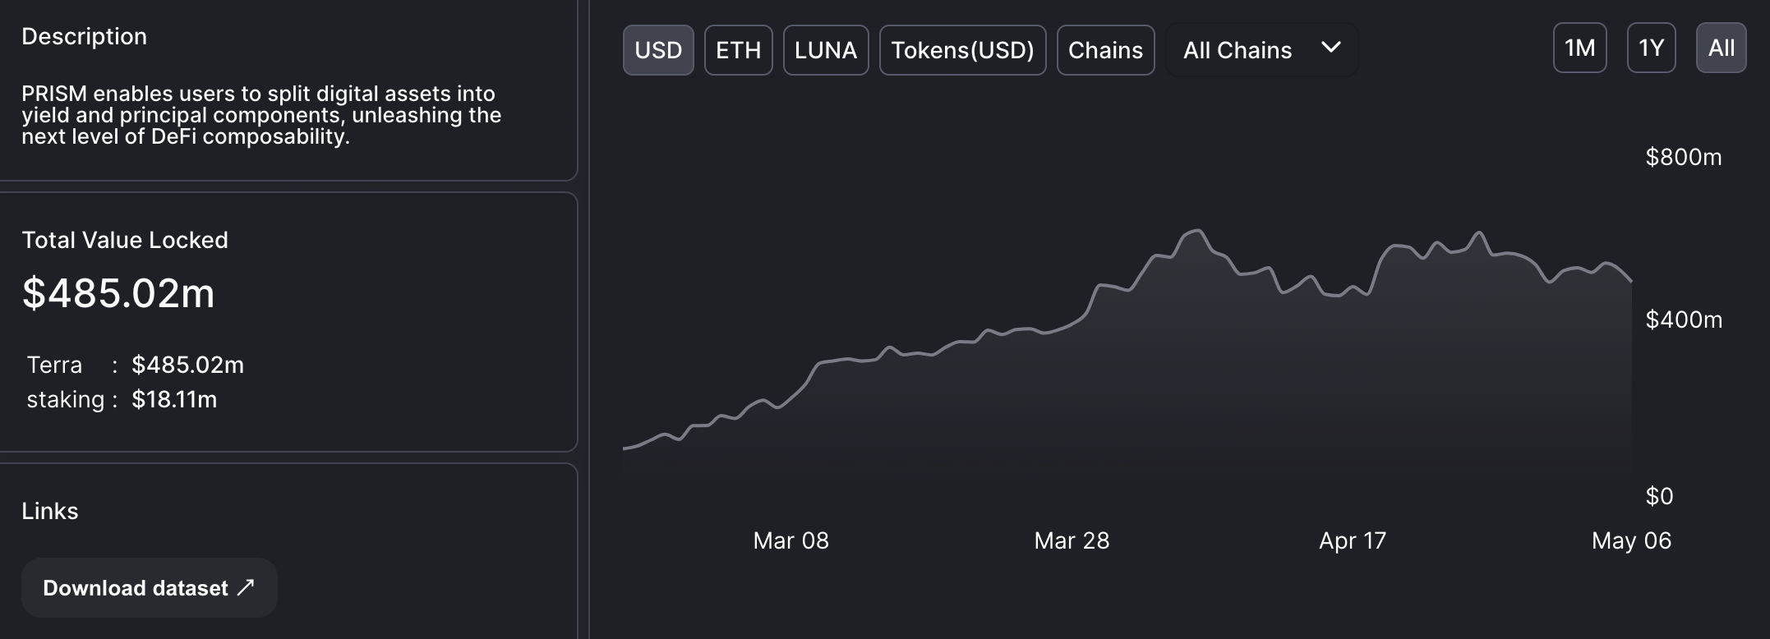
Task: Switch chart denomination to ETH
Action: pyautogui.click(x=738, y=50)
